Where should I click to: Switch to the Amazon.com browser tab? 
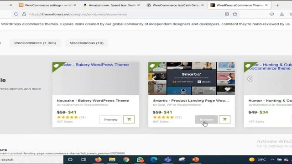tap(111, 5)
